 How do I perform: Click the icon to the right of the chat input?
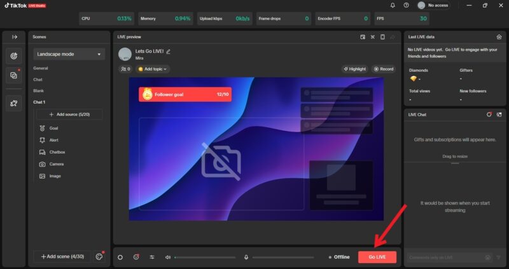(x=499, y=258)
